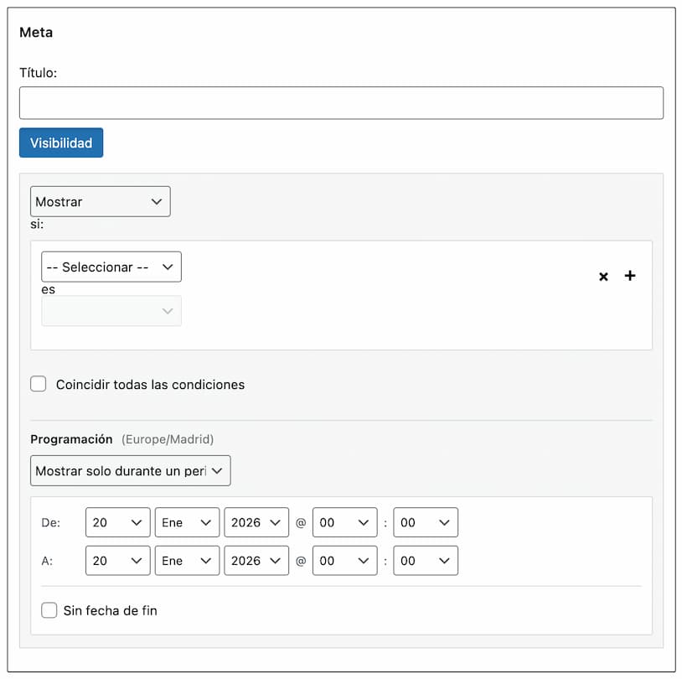Open the '-- Seleccionar --' condition dropdown
This screenshot has width=682, height=679.
click(x=111, y=266)
